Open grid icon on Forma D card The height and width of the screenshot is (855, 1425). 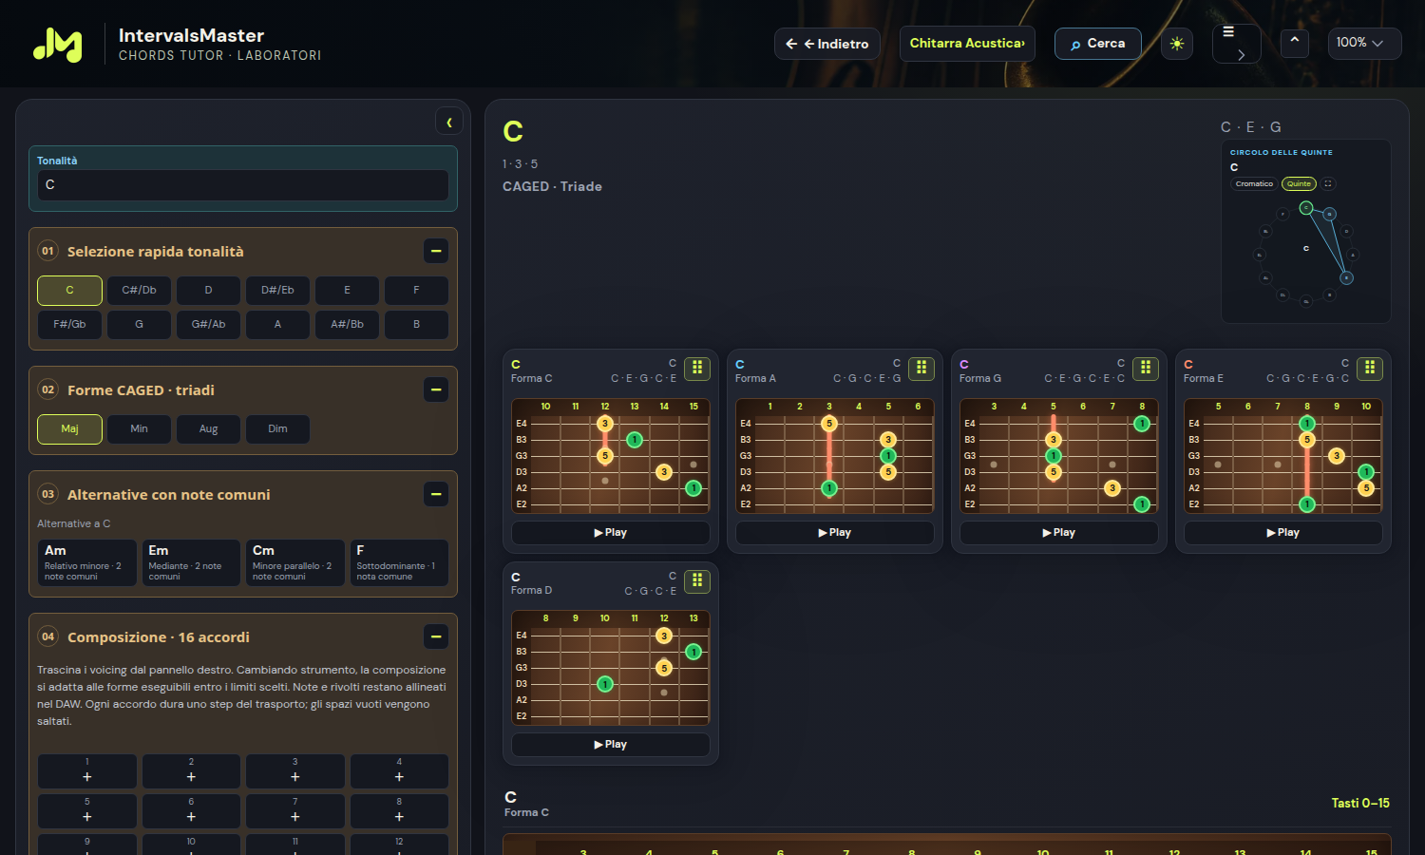(x=697, y=580)
